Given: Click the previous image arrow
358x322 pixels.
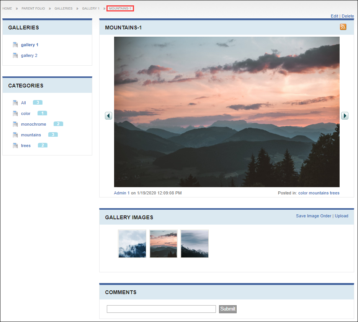Looking at the screenshot, I should tap(108, 115).
